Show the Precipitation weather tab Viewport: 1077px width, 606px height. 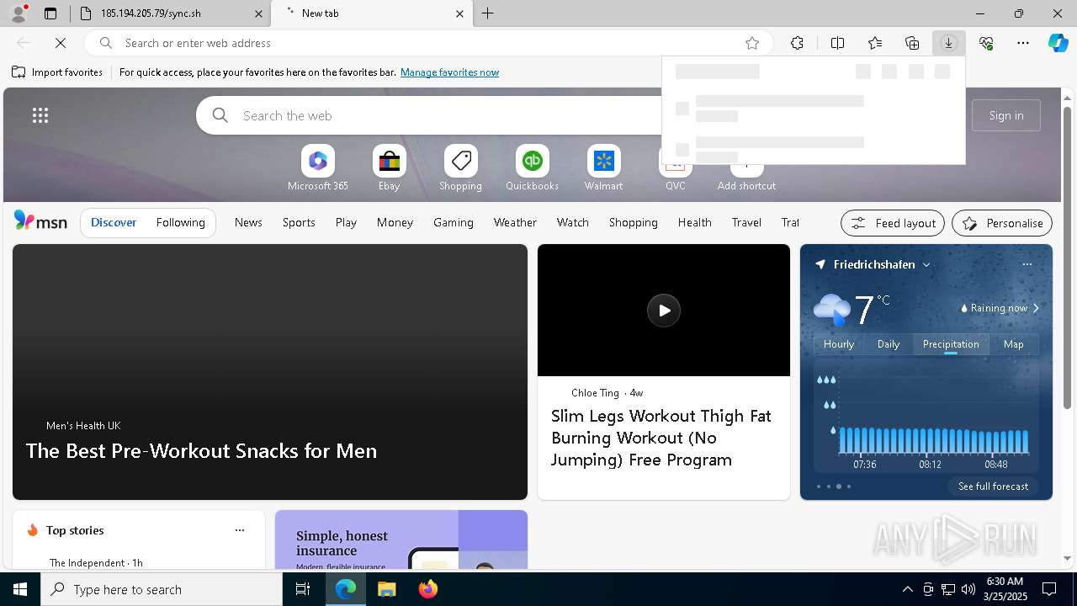coord(951,343)
